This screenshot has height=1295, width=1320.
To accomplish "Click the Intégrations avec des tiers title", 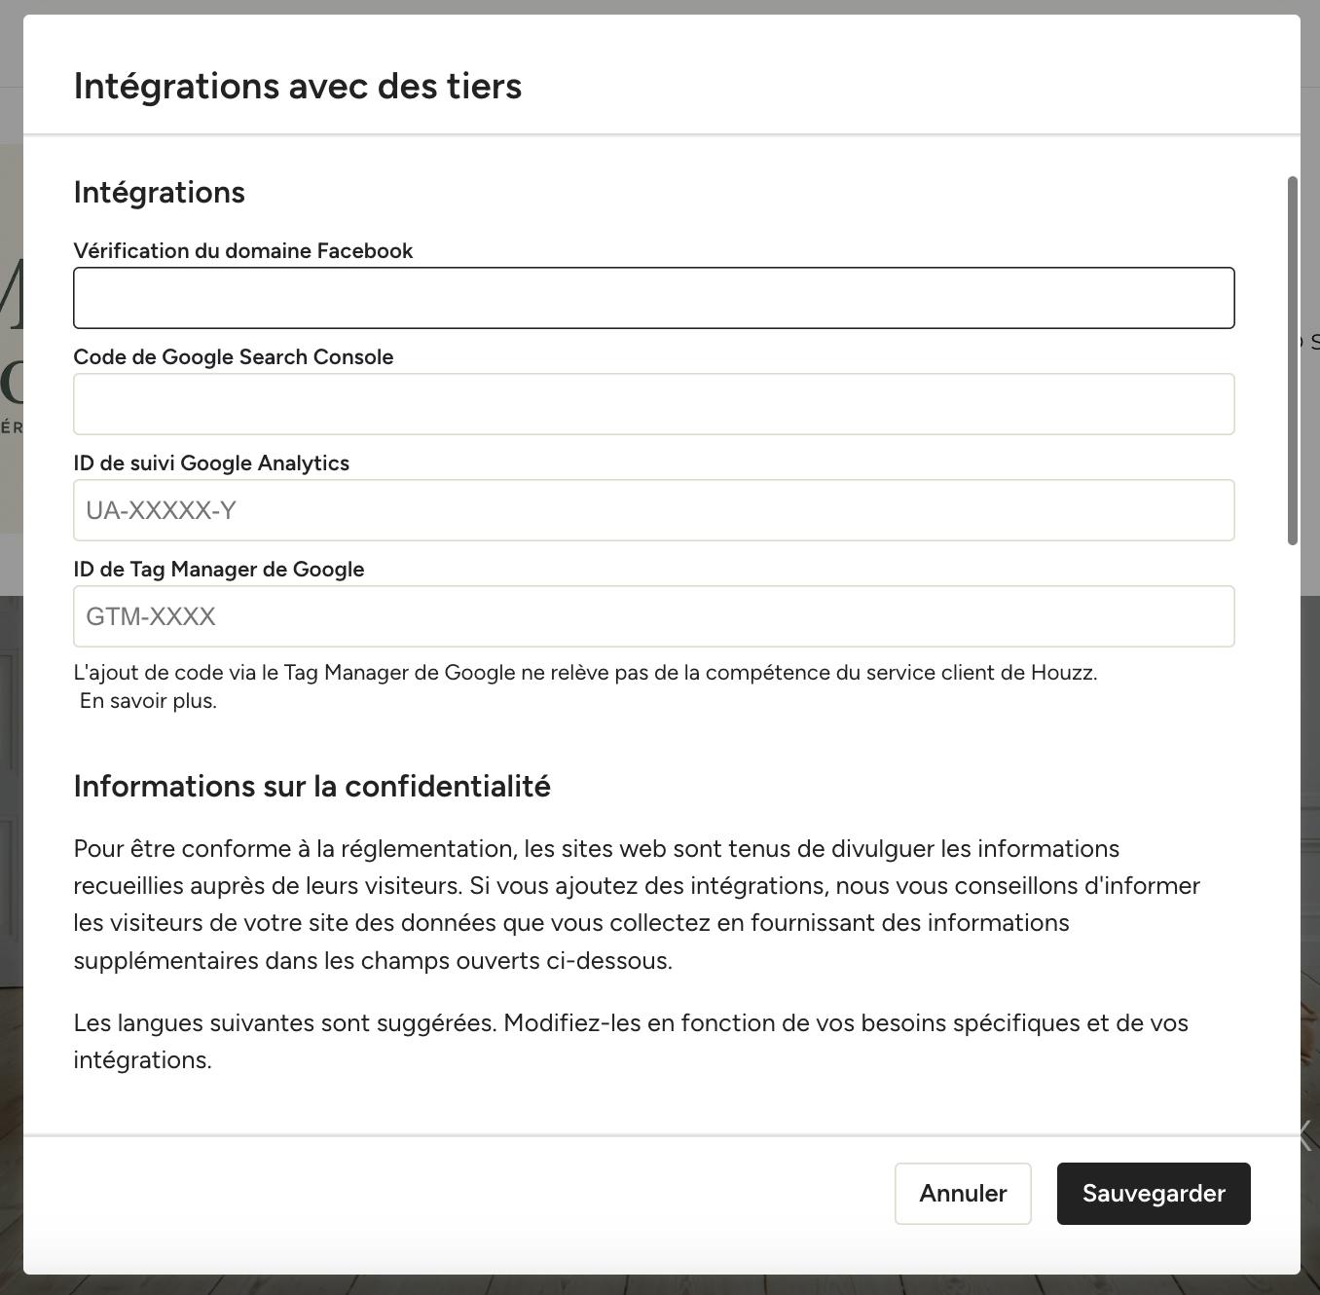I will tap(298, 86).
